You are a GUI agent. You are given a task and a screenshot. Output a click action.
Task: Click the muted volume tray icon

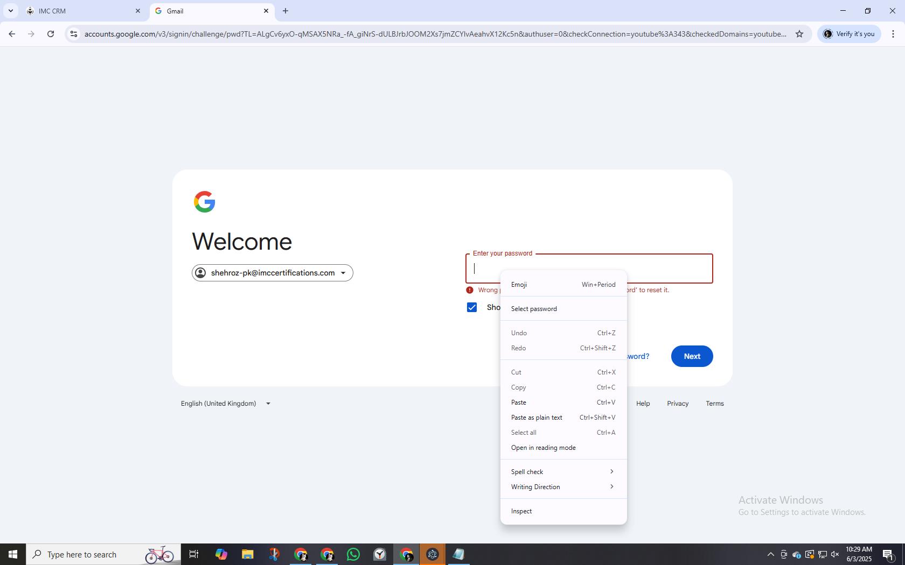click(835, 554)
